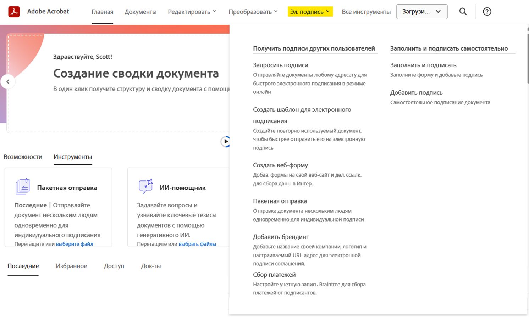Click the Пакетная отправка card title
Screen dimensions: 529x321
67,188
